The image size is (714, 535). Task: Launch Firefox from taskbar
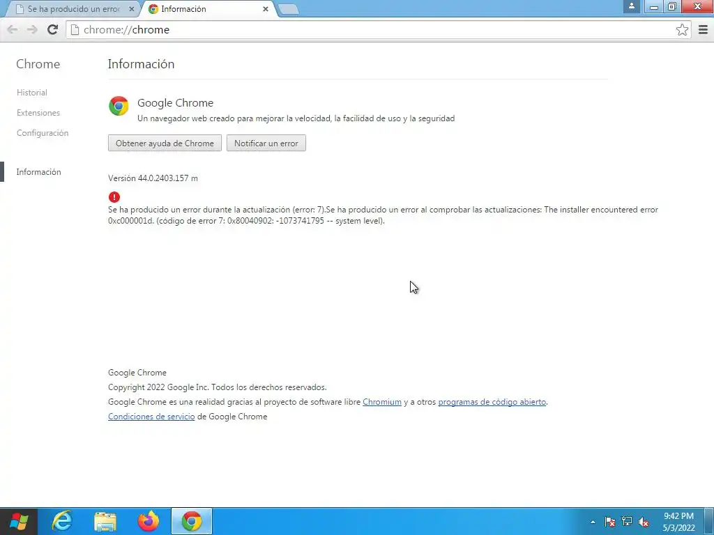click(x=149, y=521)
